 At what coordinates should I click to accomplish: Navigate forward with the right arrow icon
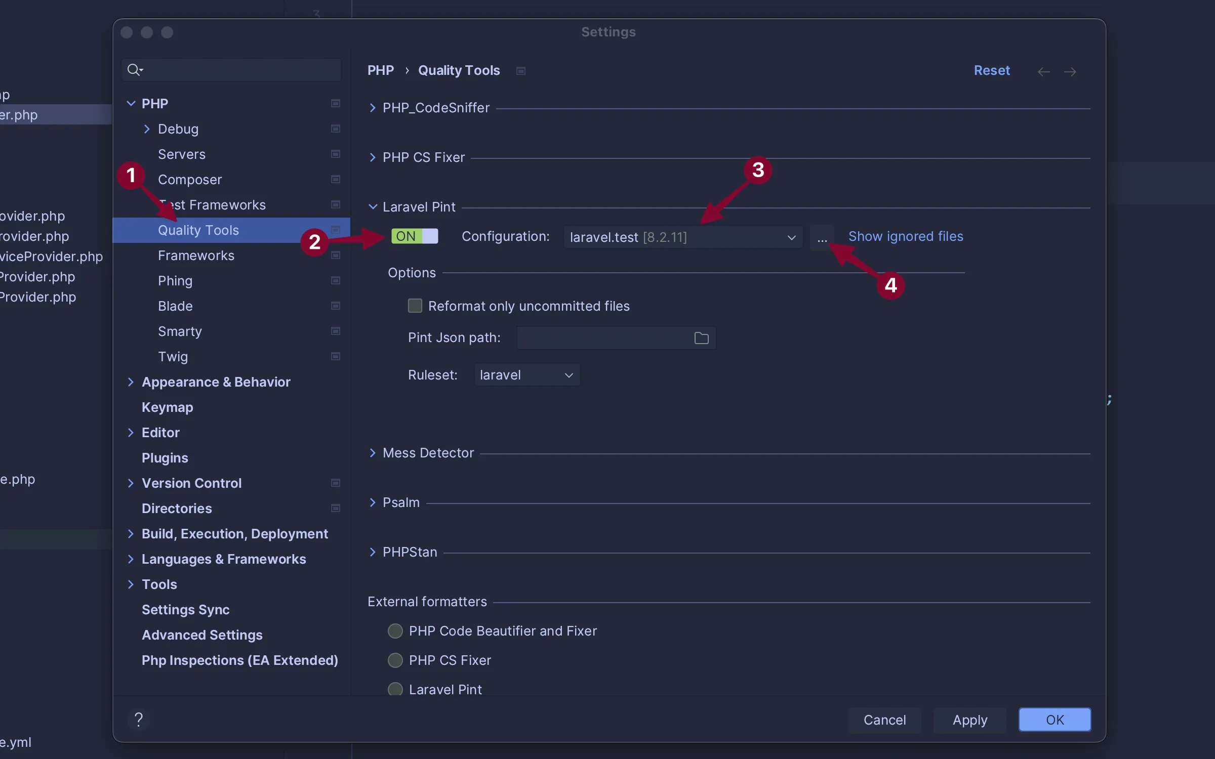1070,71
